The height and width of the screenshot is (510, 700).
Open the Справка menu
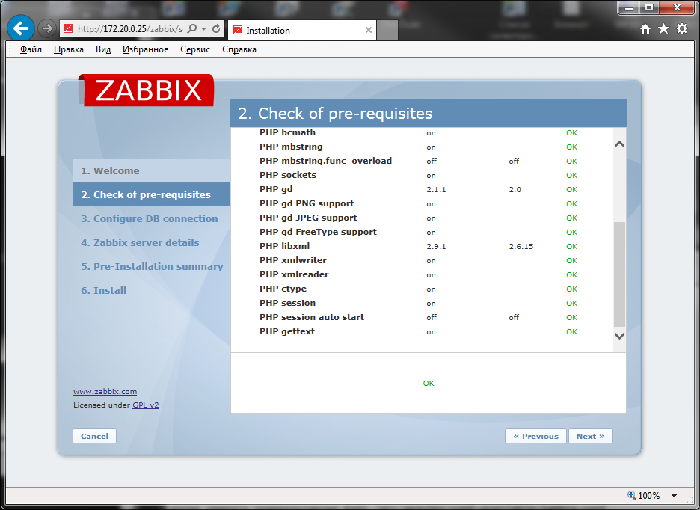239,49
